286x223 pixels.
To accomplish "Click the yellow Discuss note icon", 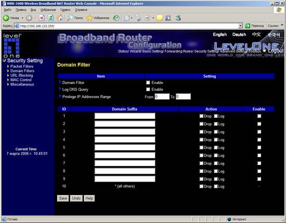I will coord(160,18).
